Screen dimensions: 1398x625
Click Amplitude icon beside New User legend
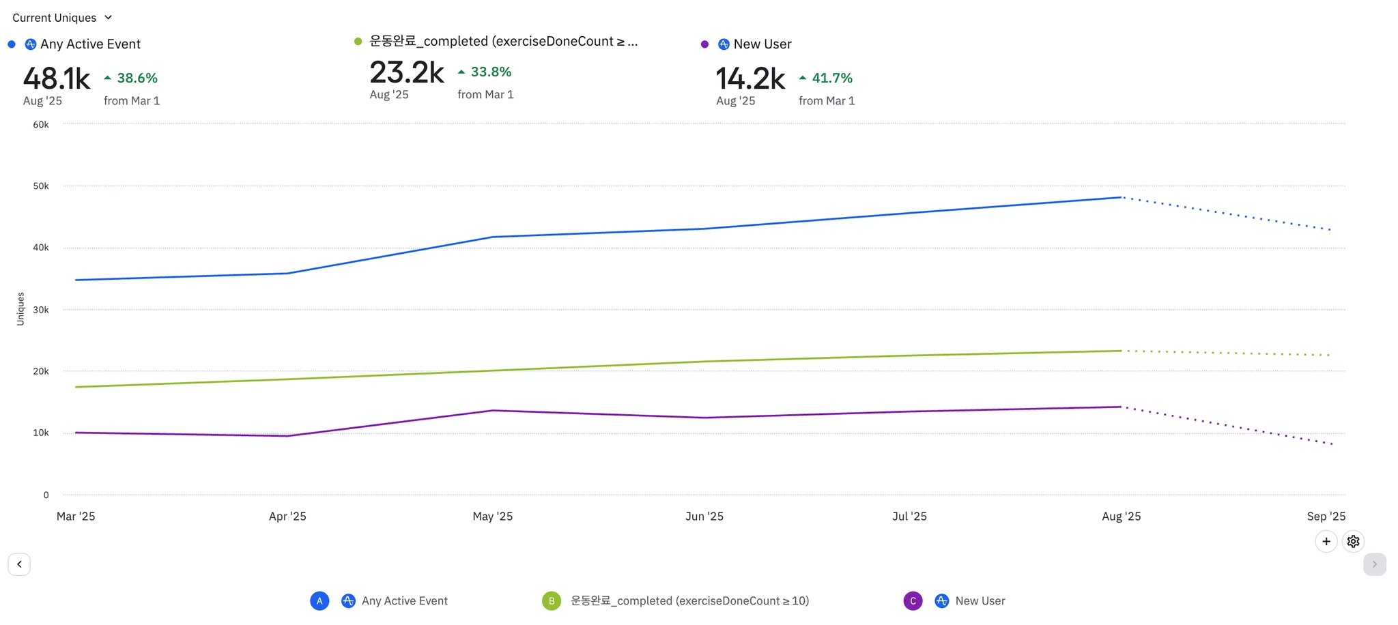point(941,601)
